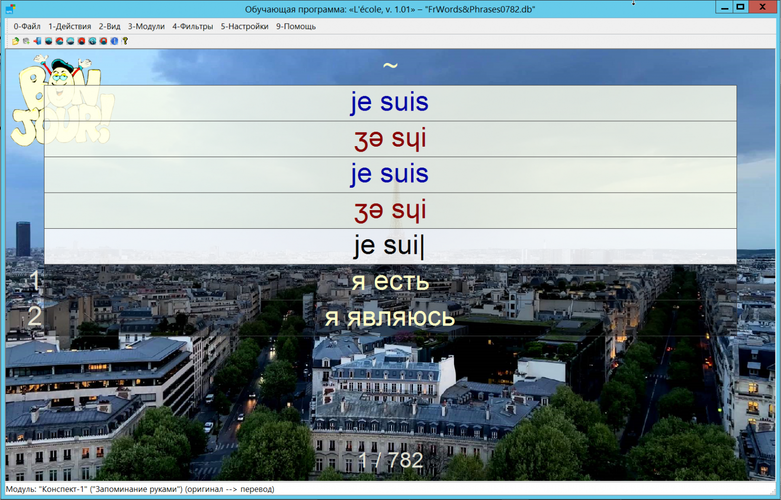781x500 pixels.
Task: Click the yellow question mark help icon
Action: (x=125, y=41)
